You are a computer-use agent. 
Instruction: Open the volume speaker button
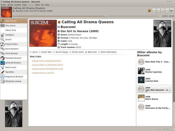coord(172,11)
